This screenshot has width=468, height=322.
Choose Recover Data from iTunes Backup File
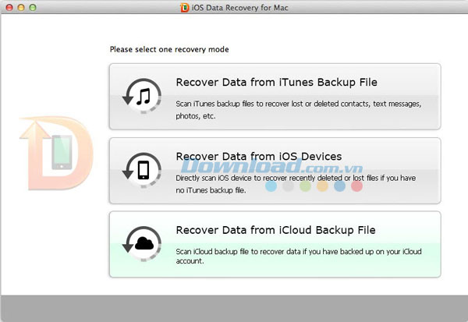click(277, 82)
